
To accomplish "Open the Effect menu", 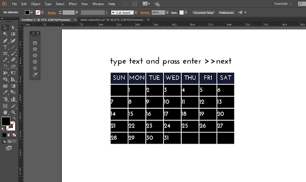I will [x=73, y=4].
